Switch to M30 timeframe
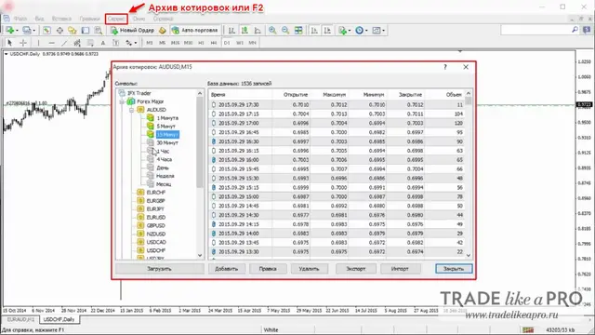Screen dimensions: 595x335 pos(188,43)
